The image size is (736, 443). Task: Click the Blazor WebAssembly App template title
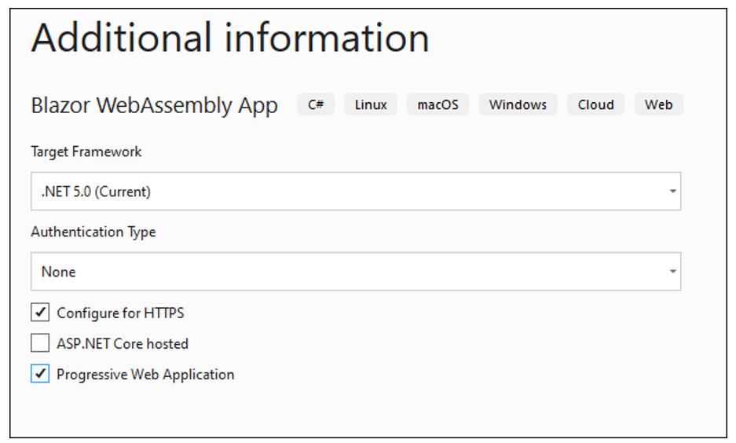pos(154,105)
